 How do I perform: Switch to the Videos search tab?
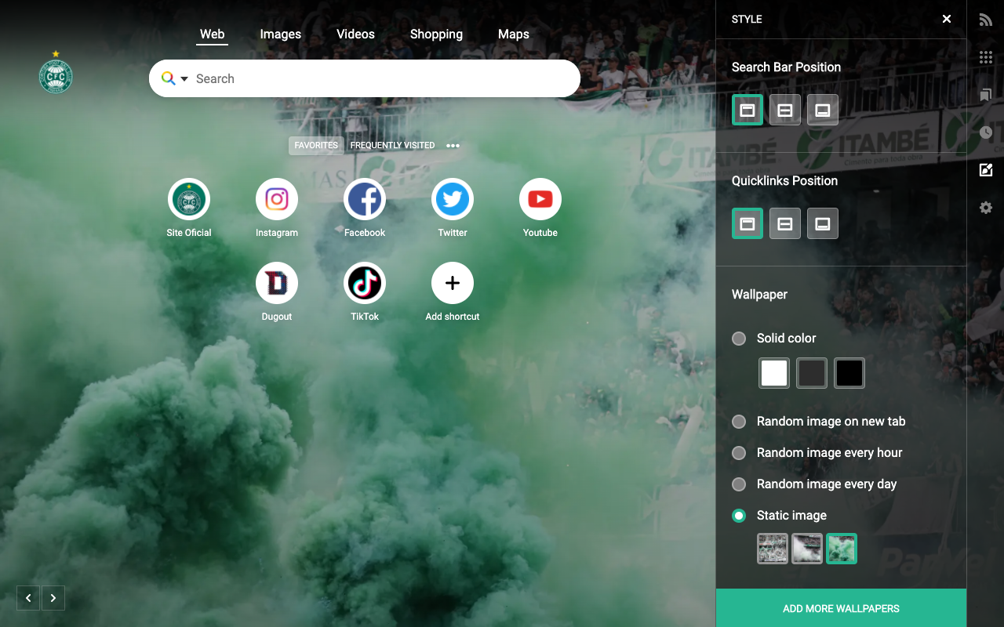(x=355, y=34)
